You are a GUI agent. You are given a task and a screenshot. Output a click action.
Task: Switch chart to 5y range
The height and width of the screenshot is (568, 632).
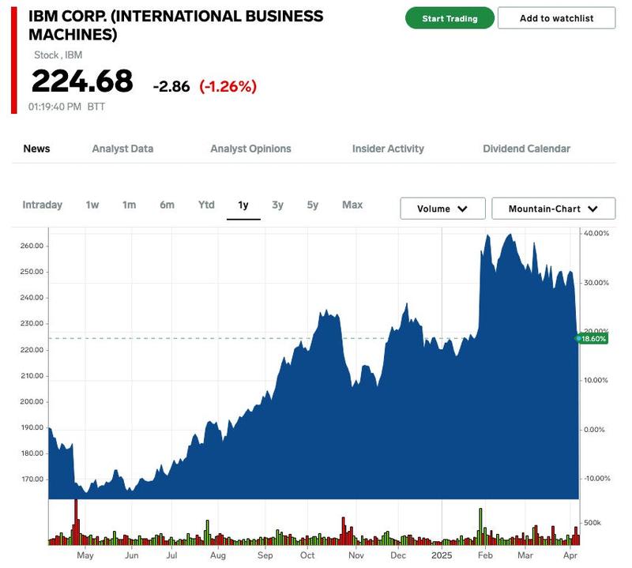point(313,205)
